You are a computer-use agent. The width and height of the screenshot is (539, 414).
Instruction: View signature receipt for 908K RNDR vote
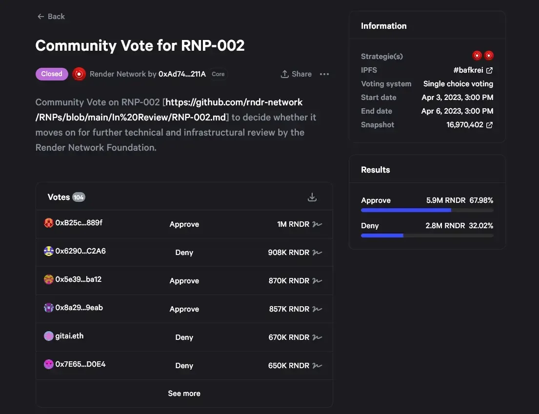pyautogui.click(x=317, y=253)
